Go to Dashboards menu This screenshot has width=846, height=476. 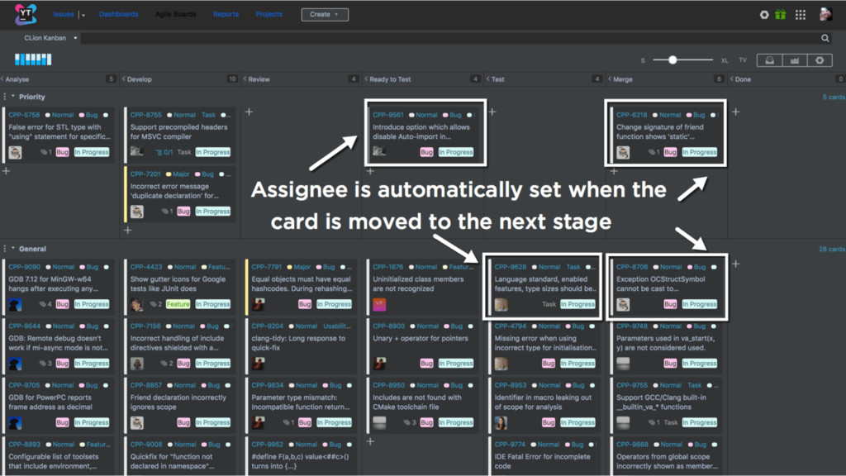click(x=119, y=14)
